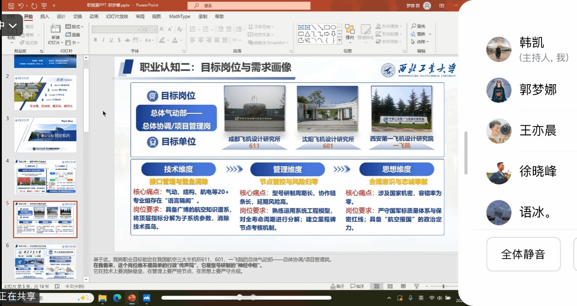Screen dimensions: 577x306
Task: Expand the Layout (版式) dropdown
Action: (x=75, y=27)
